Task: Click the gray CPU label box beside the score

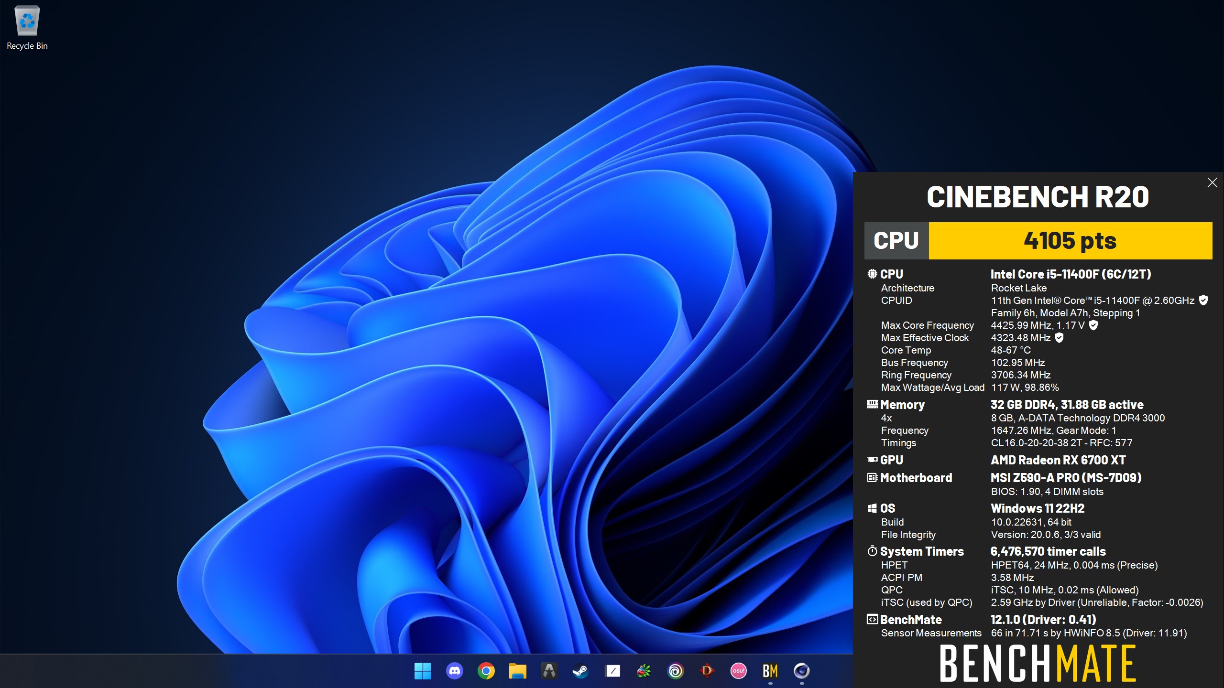Action: point(896,241)
